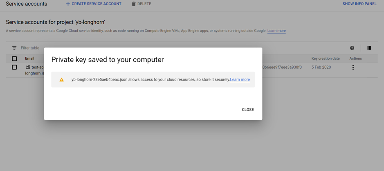Tick the select-all checkbox in the table header
The width and height of the screenshot is (384, 171).
(14, 59)
